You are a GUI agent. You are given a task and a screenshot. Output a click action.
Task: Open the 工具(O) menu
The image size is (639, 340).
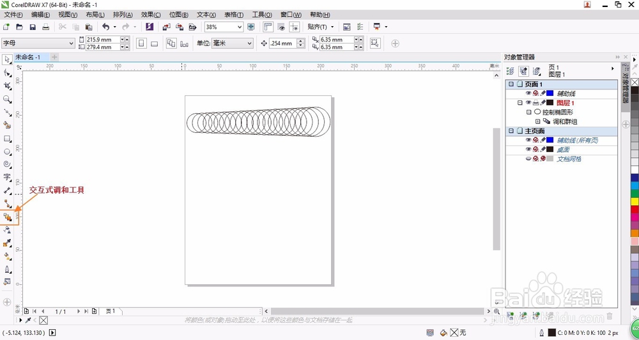(261, 15)
